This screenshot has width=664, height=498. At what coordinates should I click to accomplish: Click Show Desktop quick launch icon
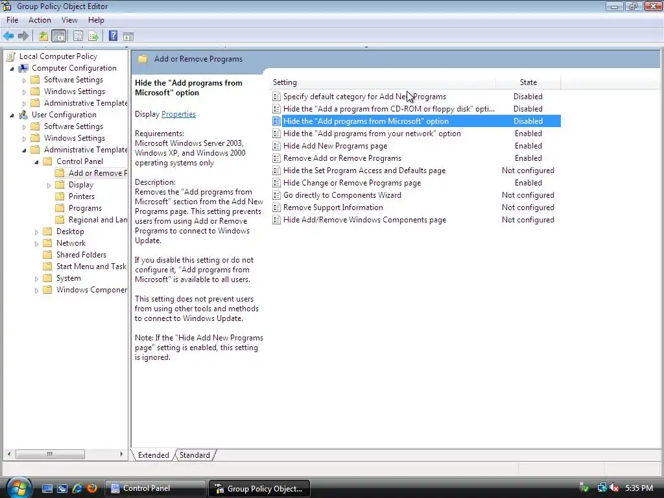coord(47,488)
